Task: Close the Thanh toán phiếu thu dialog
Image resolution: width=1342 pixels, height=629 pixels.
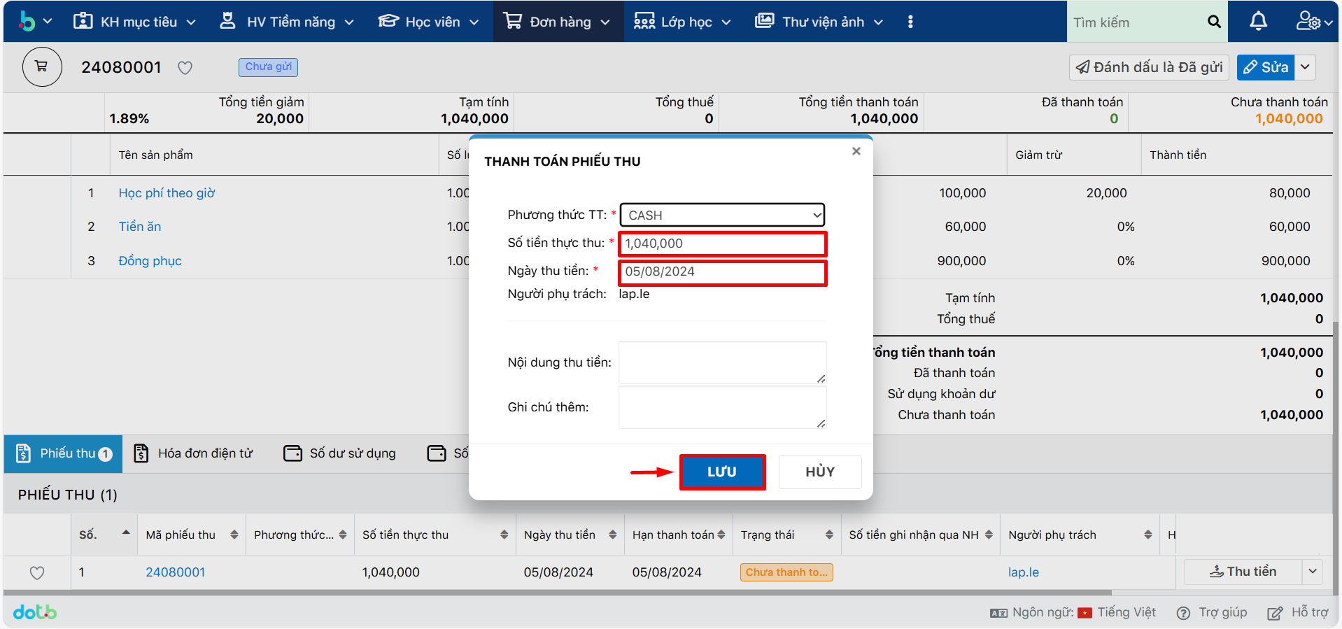Action: [856, 151]
